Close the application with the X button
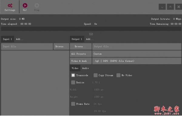Image resolution: width=182 pixels, height=116 pixels. tap(179, 7)
